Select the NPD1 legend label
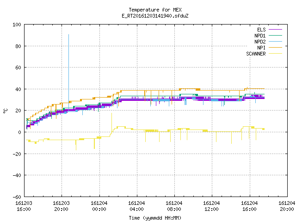 tap(260, 36)
